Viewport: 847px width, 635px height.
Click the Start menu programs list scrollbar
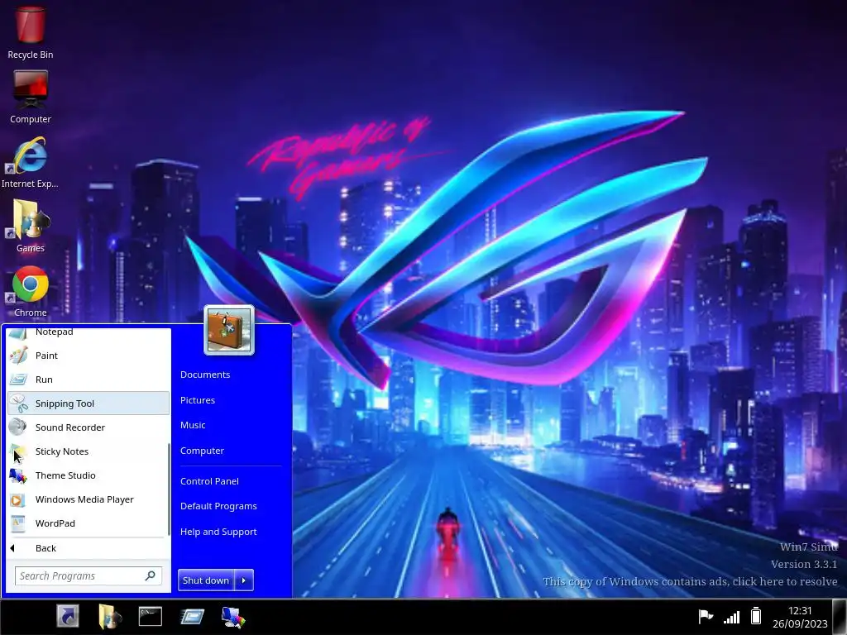(x=169, y=489)
